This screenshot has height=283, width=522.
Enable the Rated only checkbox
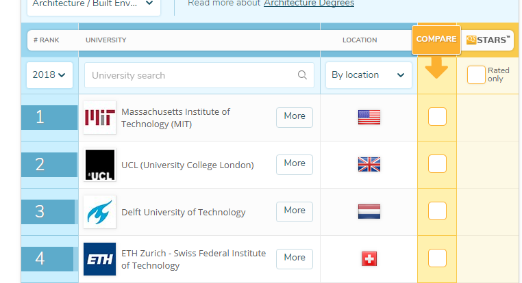pos(476,75)
